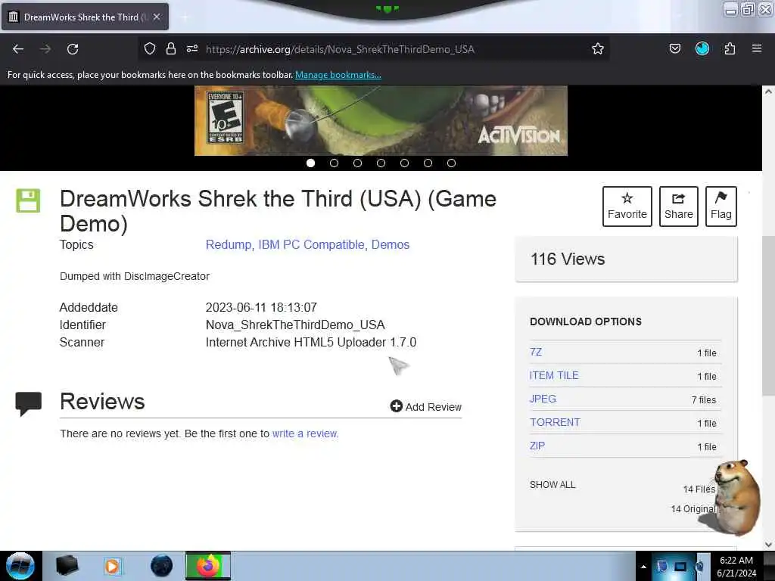Image resolution: width=775 pixels, height=581 pixels.
Task: Select the fourth carousel dot
Action: tap(381, 163)
